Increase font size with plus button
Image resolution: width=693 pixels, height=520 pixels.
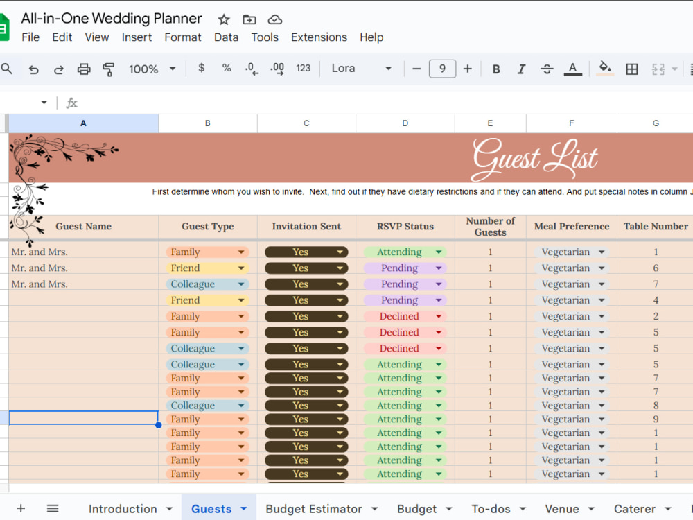tap(468, 69)
